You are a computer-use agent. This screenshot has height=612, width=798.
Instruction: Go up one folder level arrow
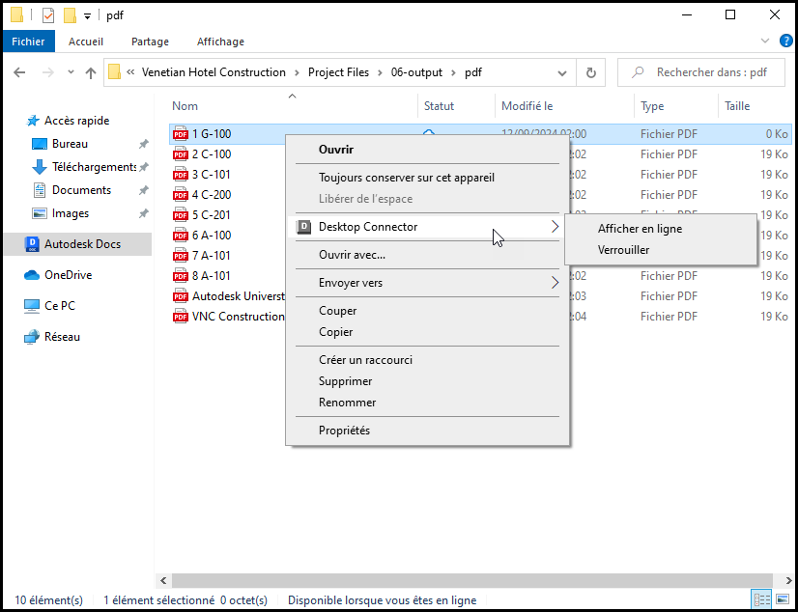pos(91,72)
